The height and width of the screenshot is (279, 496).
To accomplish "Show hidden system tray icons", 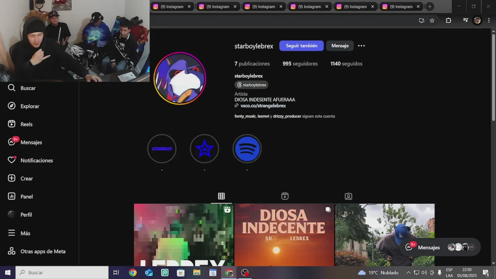I will click(x=408, y=272).
